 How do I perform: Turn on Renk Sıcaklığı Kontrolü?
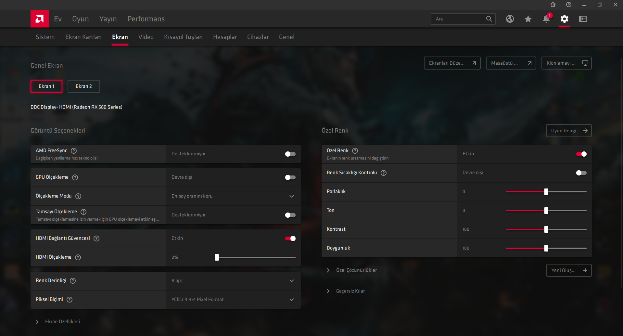pyautogui.click(x=581, y=173)
